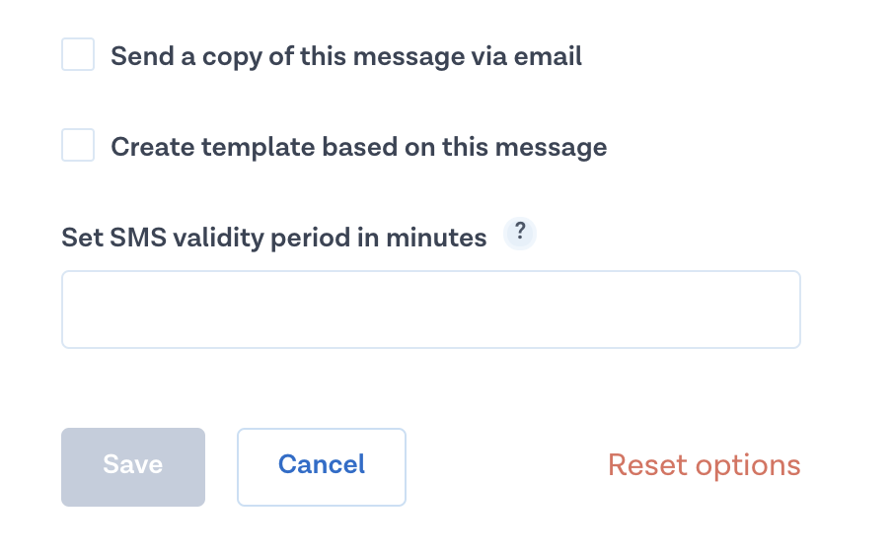The image size is (892, 552).
Task: Click the Cancel button
Action: tap(322, 466)
